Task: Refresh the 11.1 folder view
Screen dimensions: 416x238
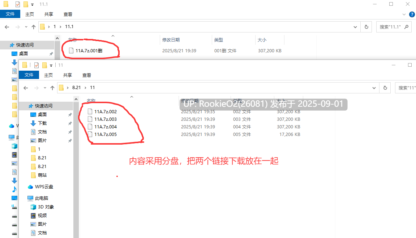Action: [366, 27]
